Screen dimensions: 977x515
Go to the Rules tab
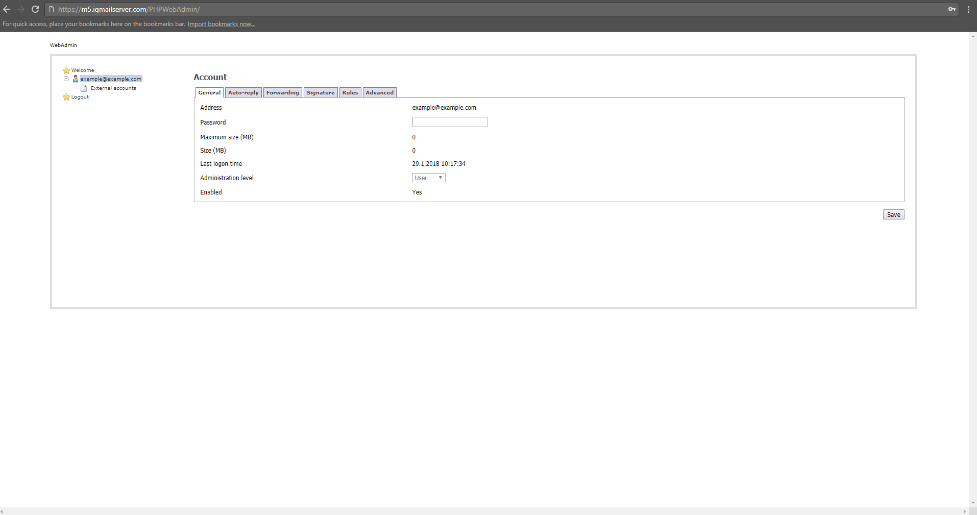click(x=350, y=92)
